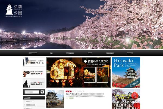Click the green >> read more link
This screenshot has height=109, width=163.
pyautogui.click(x=70, y=98)
